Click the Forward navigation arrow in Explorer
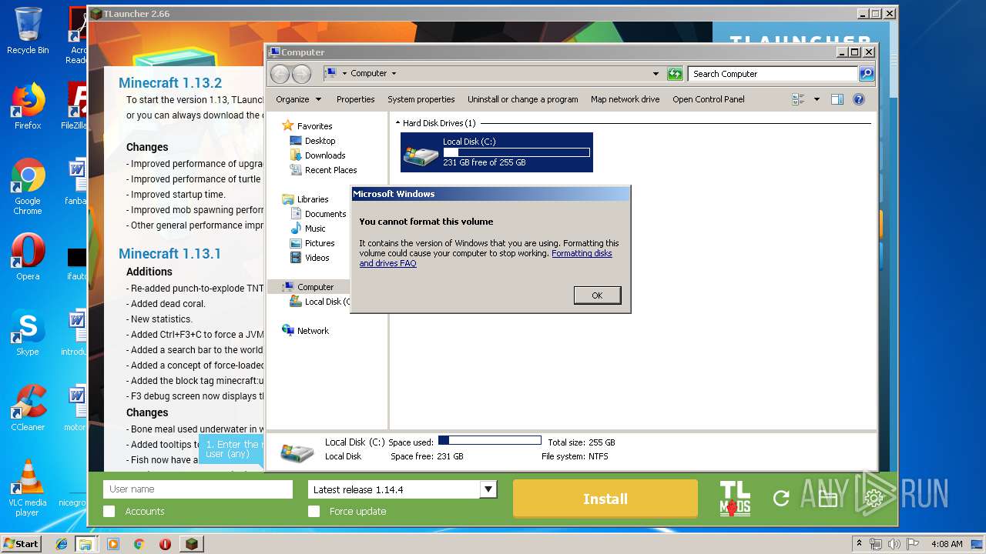 (301, 74)
